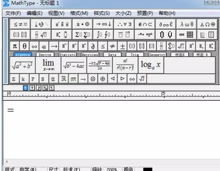Select the decimal-aligned tab stop button
This screenshot has width=220, height=171.
(52, 88)
